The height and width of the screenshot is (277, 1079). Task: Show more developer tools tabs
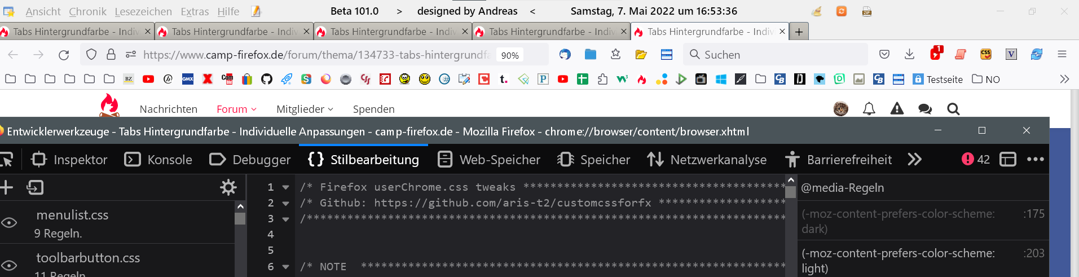(914, 160)
